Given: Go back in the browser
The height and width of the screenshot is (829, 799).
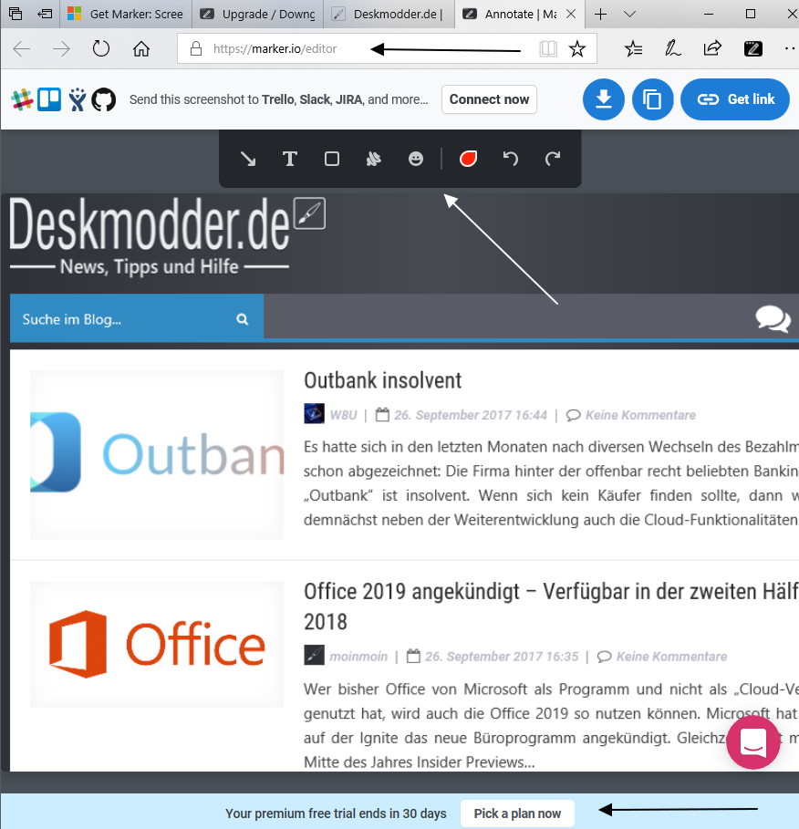Looking at the screenshot, I should (22, 49).
